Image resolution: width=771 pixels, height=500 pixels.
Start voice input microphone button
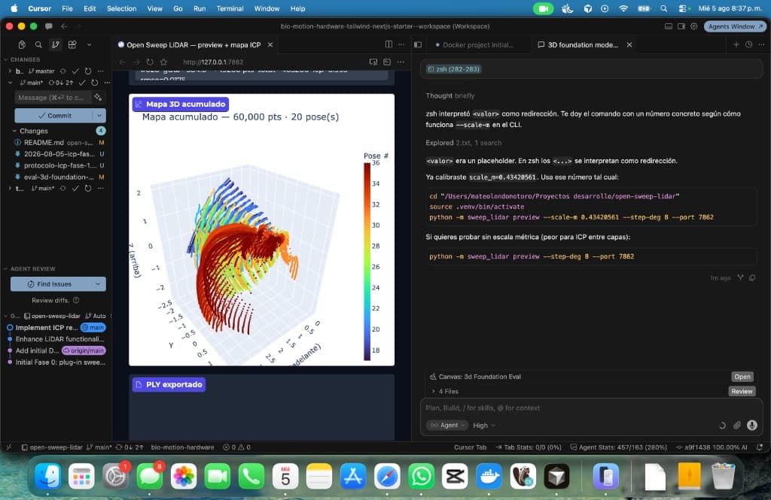[752, 426]
